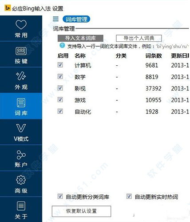
Task: Click the blue help question mark icon
Action: (62, 45)
